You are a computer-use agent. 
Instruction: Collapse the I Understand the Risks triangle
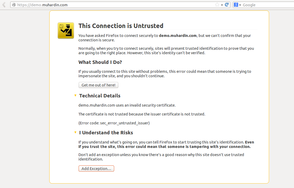[75, 132]
